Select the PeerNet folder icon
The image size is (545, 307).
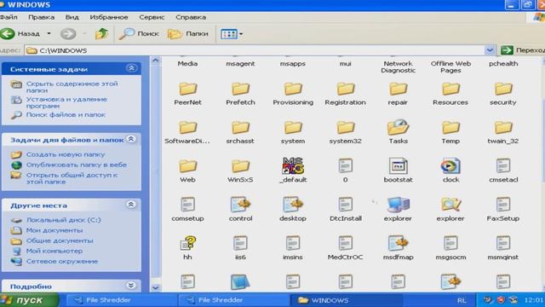[187, 89]
